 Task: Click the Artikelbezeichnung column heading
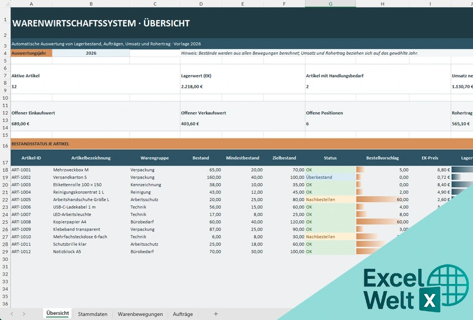(91, 158)
